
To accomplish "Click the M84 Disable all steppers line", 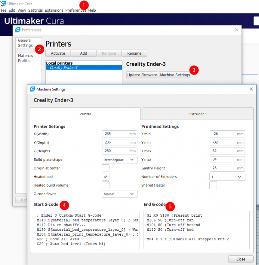I will 188,239.
